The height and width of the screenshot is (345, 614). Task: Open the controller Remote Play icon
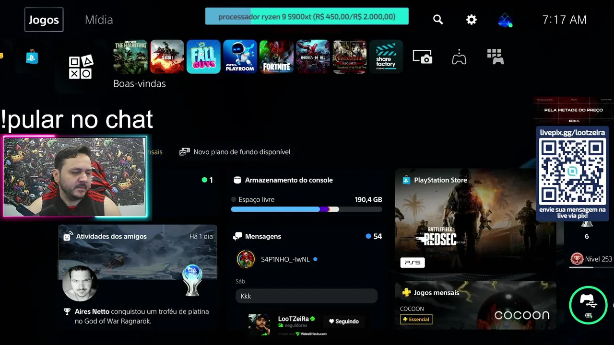point(459,57)
